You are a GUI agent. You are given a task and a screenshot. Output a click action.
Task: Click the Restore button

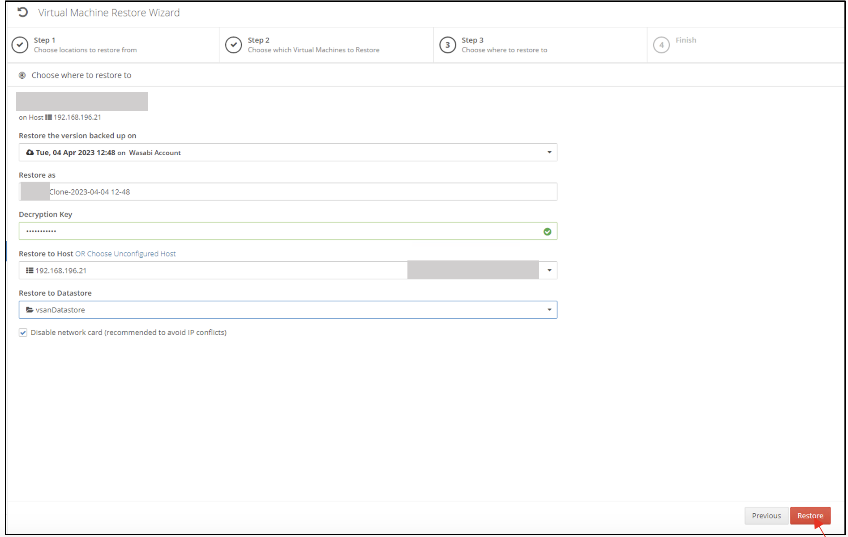point(810,516)
